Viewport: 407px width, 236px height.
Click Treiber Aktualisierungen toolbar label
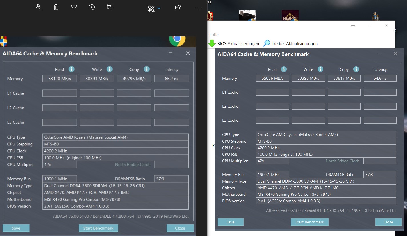click(295, 44)
